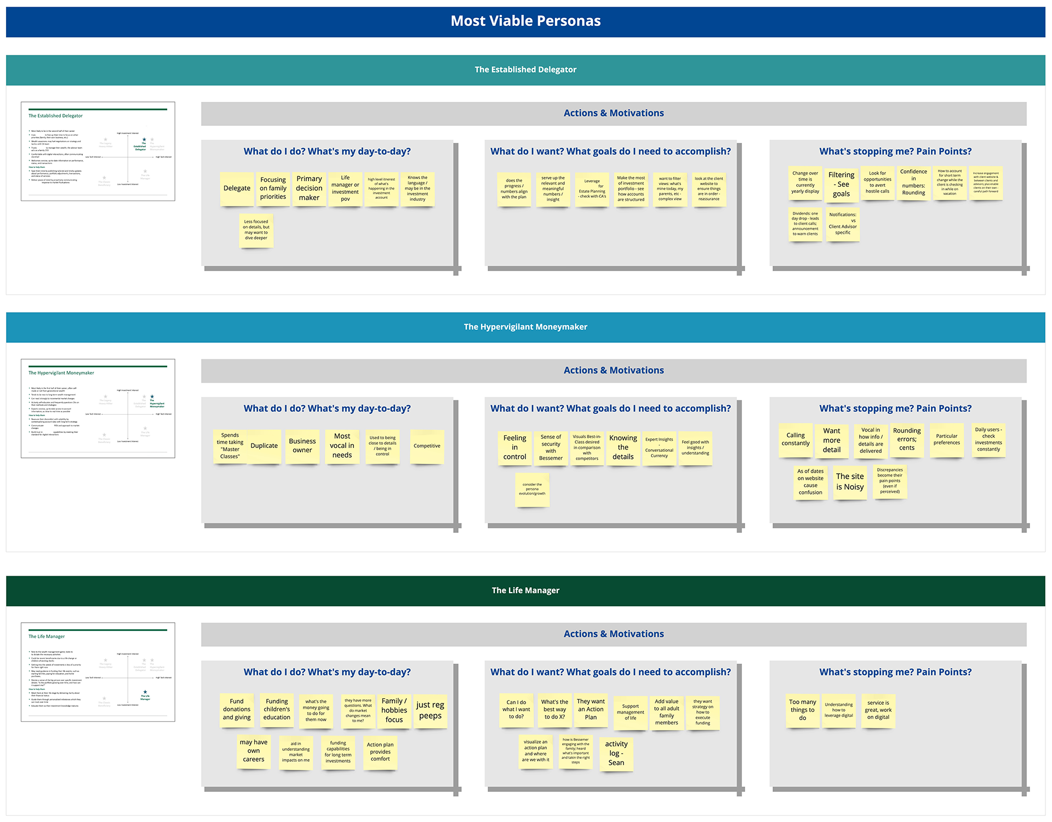Select 'The site is Noisy' sticky note

click(850, 482)
